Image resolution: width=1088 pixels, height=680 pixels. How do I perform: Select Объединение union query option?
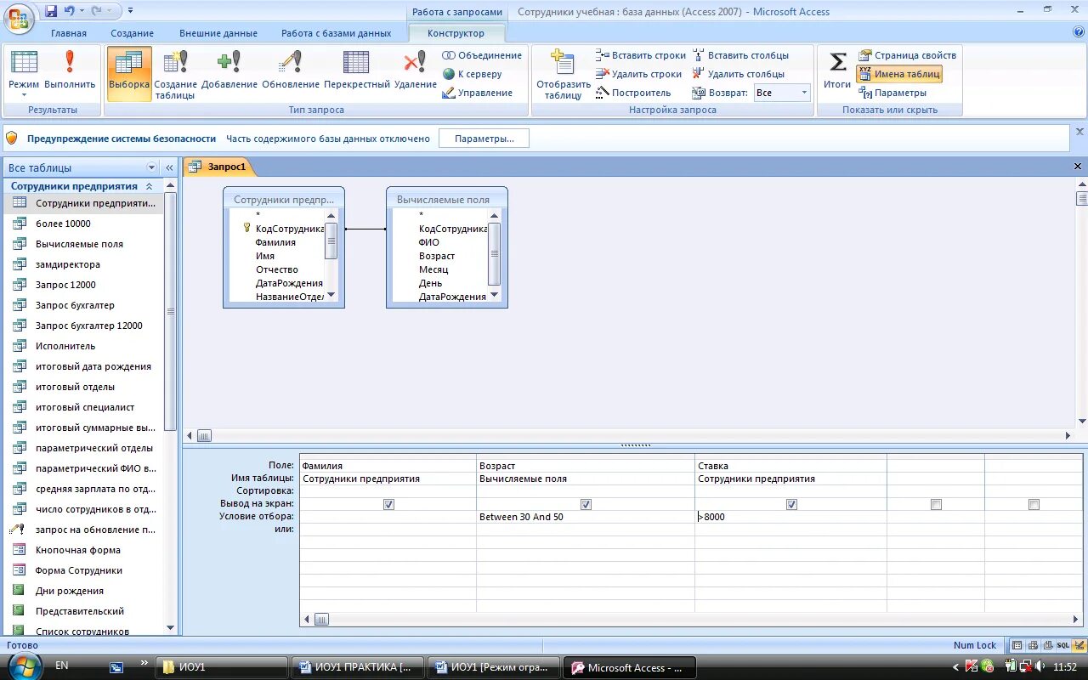(x=482, y=55)
